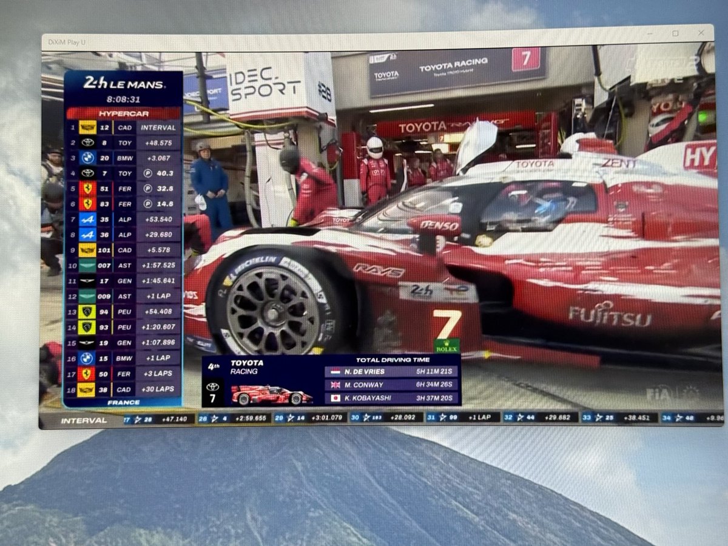Click the Ferrari logo for car 51

point(87,188)
